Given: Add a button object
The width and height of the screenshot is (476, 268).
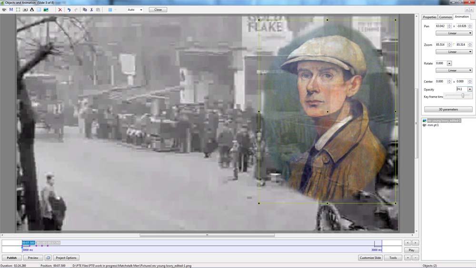Looking at the screenshot, I should coord(25,10).
